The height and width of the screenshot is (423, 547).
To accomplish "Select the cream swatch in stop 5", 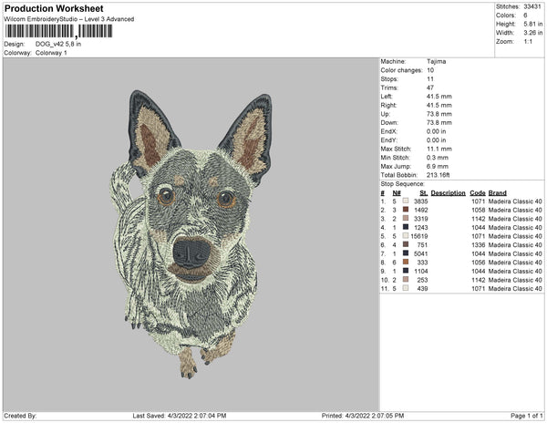I will 406,236.
